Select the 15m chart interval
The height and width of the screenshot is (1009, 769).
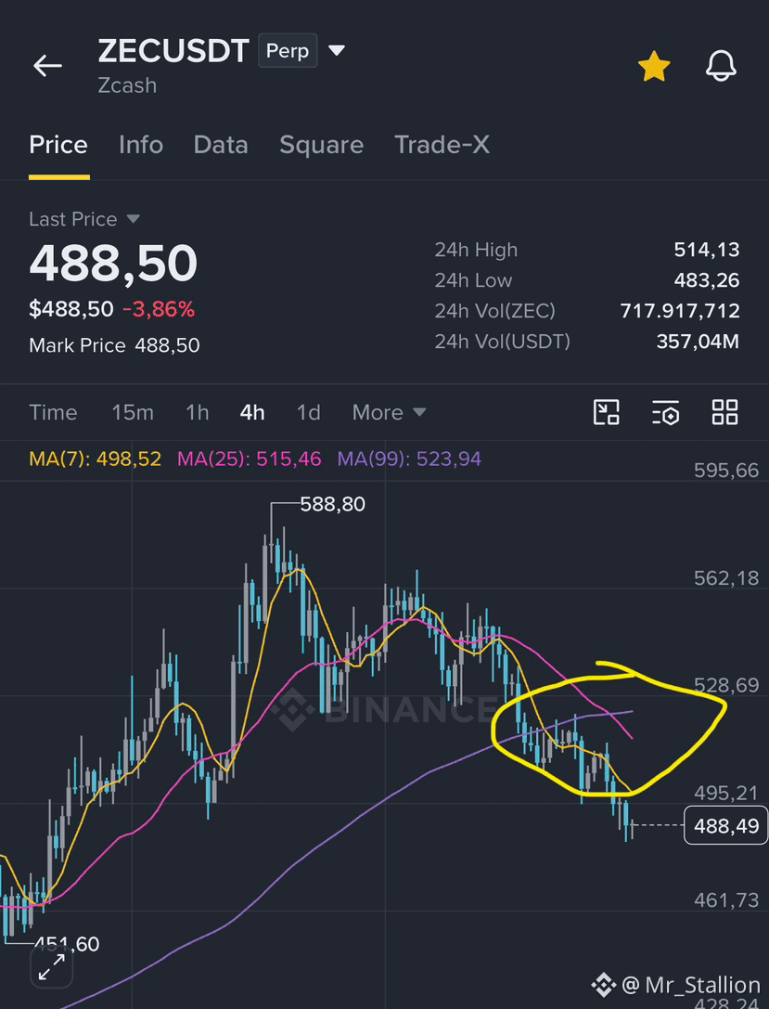pyautogui.click(x=133, y=412)
